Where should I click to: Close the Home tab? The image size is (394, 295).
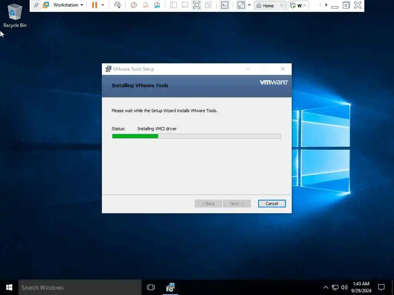(282, 5)
